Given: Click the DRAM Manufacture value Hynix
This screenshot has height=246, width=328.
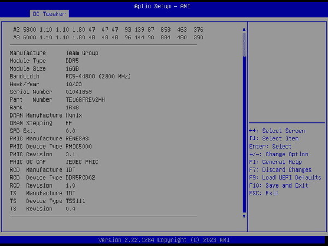Looking at the screenshot, I should (74, 115).
